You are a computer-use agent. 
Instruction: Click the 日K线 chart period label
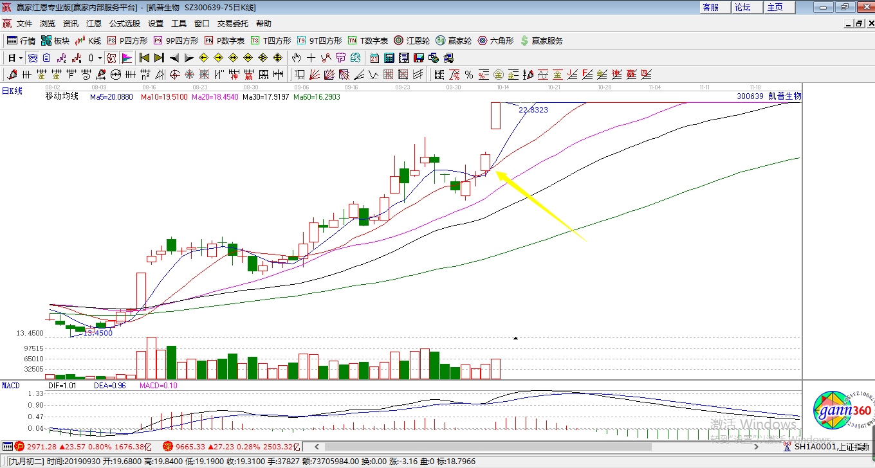[x=12, y=91]
